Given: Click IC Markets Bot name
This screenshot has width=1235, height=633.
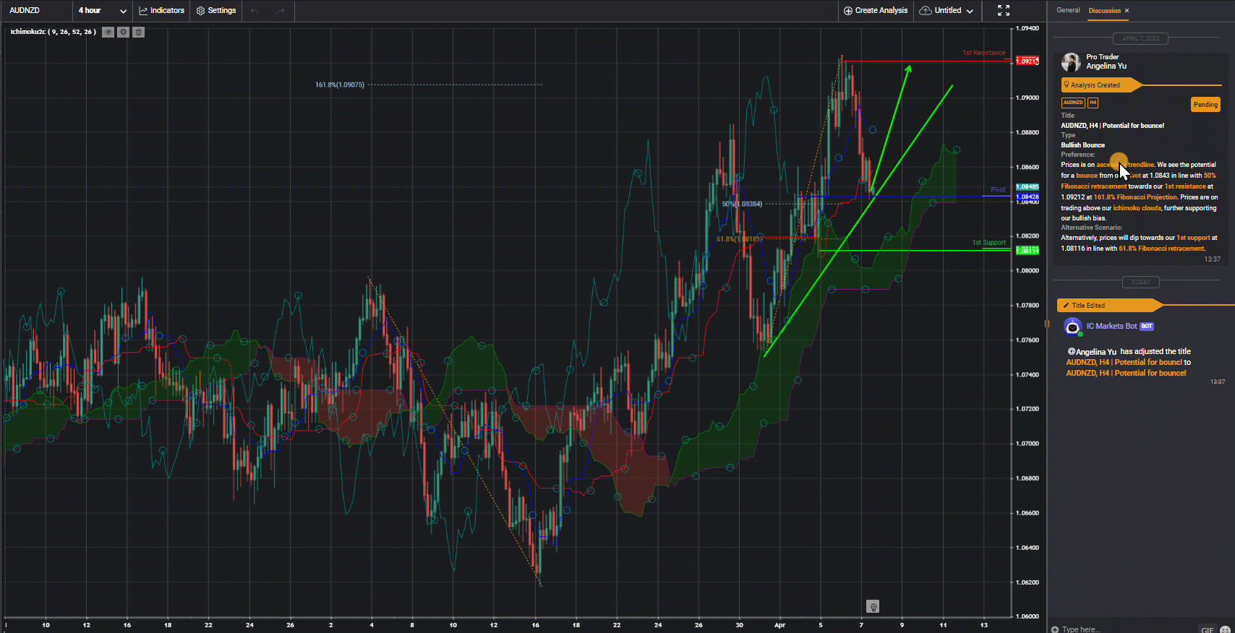Looking at the screenshot, I should [1111, 326].
